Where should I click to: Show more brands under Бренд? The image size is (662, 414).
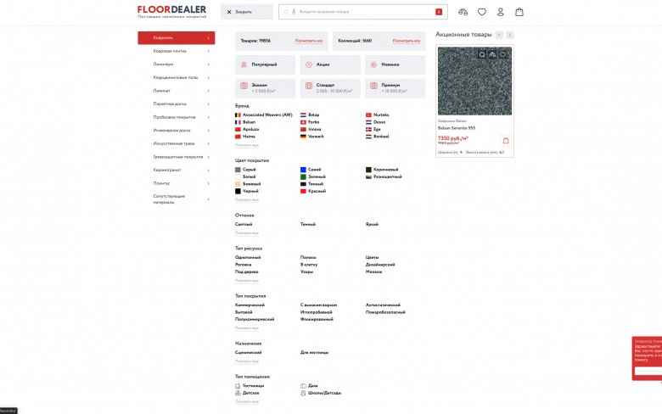pyautogui.click(x=247, y=145)
